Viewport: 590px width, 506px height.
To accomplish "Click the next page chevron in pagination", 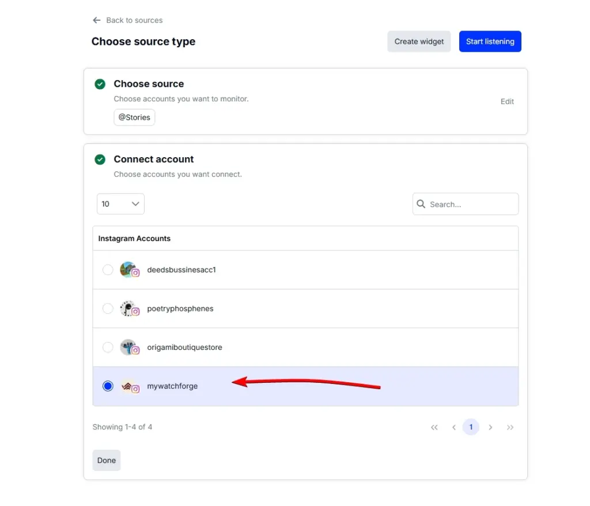I will 490,427.
